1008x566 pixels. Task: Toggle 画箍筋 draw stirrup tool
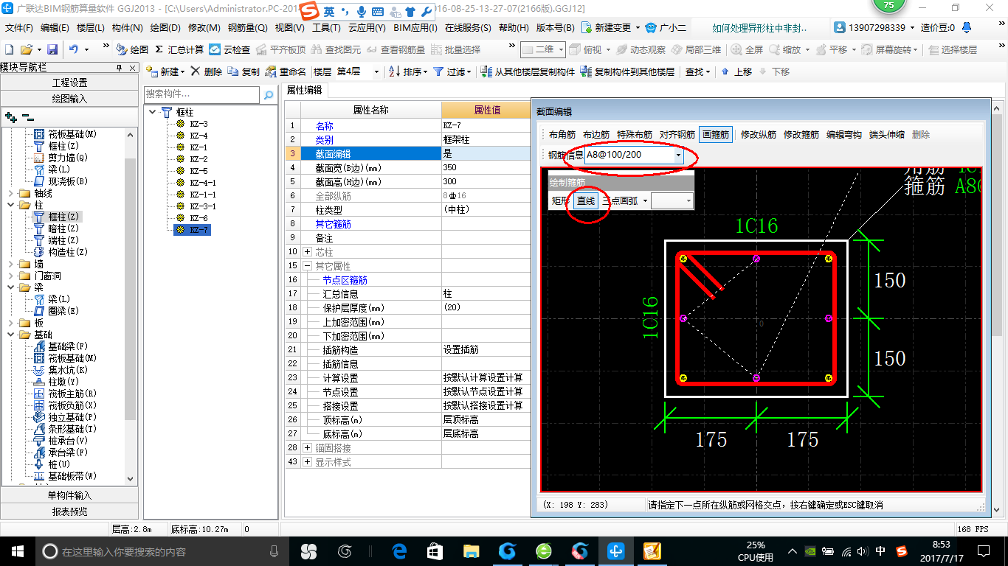click(x=716, y=135)
